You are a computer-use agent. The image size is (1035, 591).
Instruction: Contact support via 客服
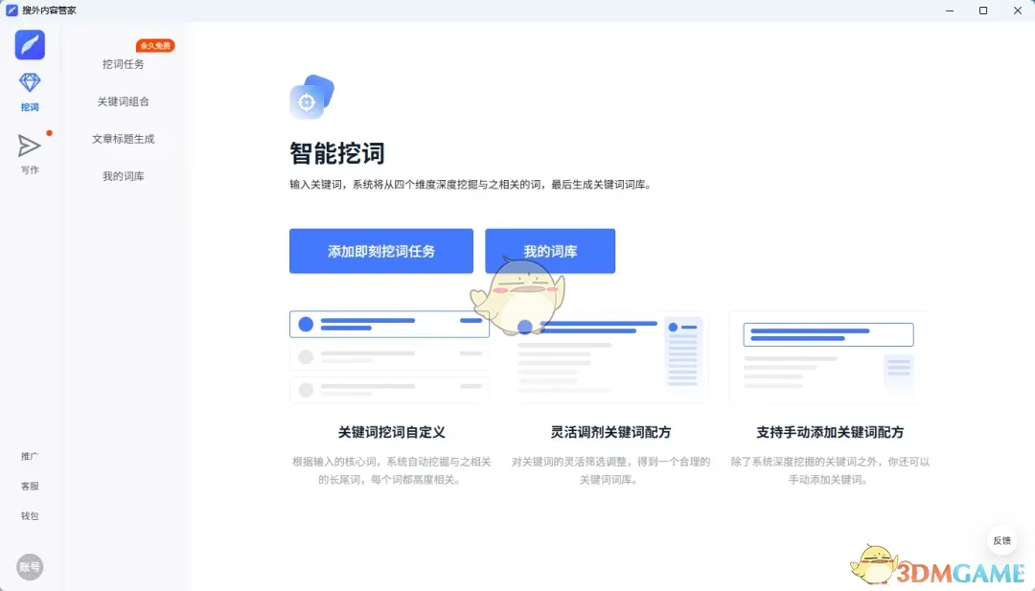tap(30, 486)
